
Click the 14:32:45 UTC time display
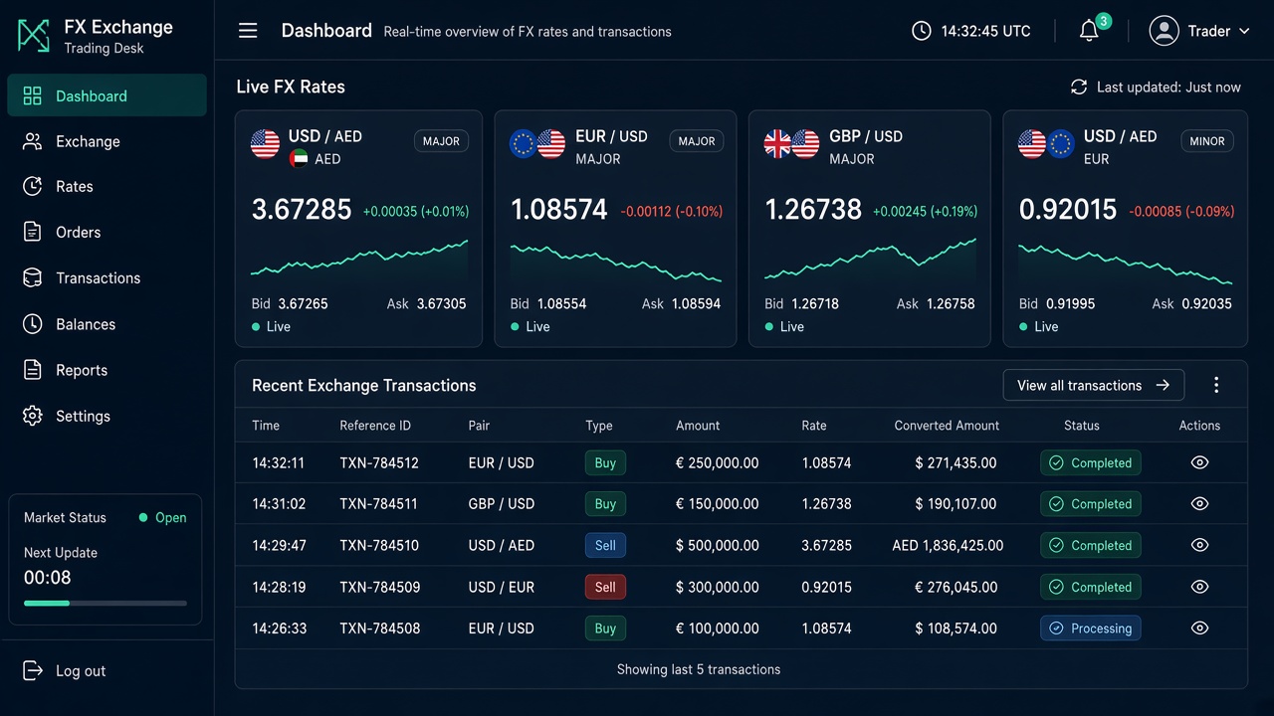985,31
